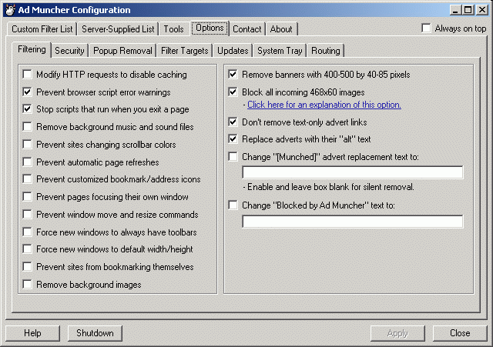Open the About tab
The height and width of the screenshot is (347, 493).
(281, 29)
